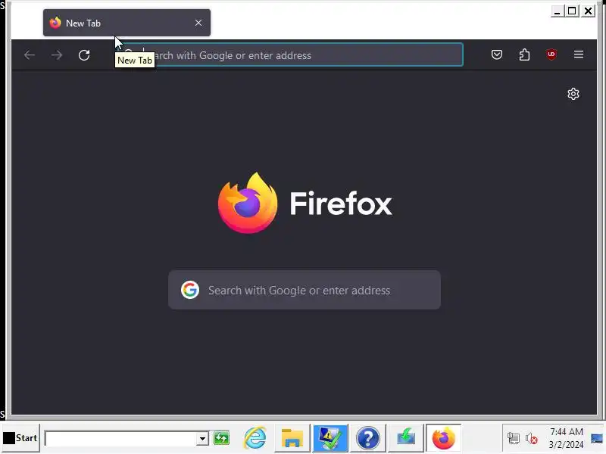The height and width of the screenshot is (454, 606).
Task: Reload the current page
Action: (x=84, y=55)
